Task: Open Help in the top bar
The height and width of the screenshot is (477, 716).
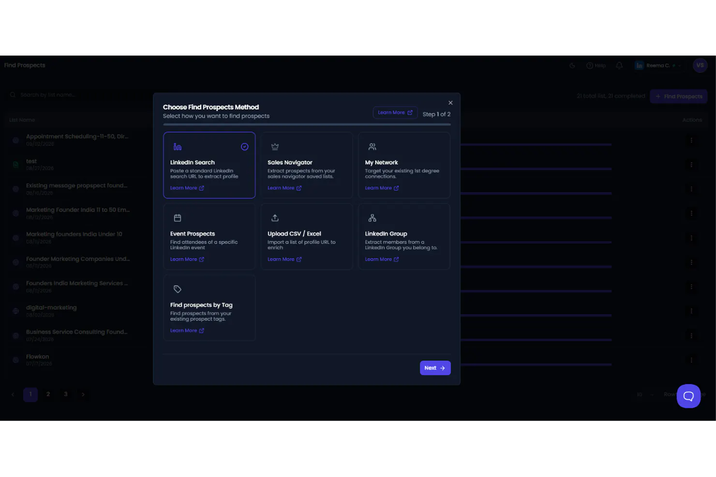Action: [596, 66]
